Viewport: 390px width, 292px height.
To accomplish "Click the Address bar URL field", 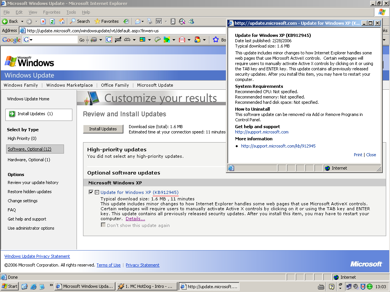I will (122, 30).
